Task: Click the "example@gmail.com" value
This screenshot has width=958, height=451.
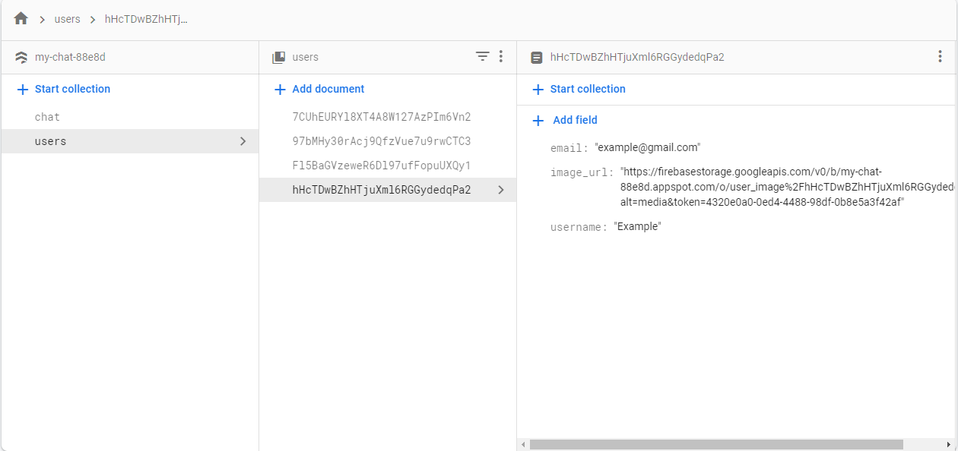Action: (x=647, y=147)
